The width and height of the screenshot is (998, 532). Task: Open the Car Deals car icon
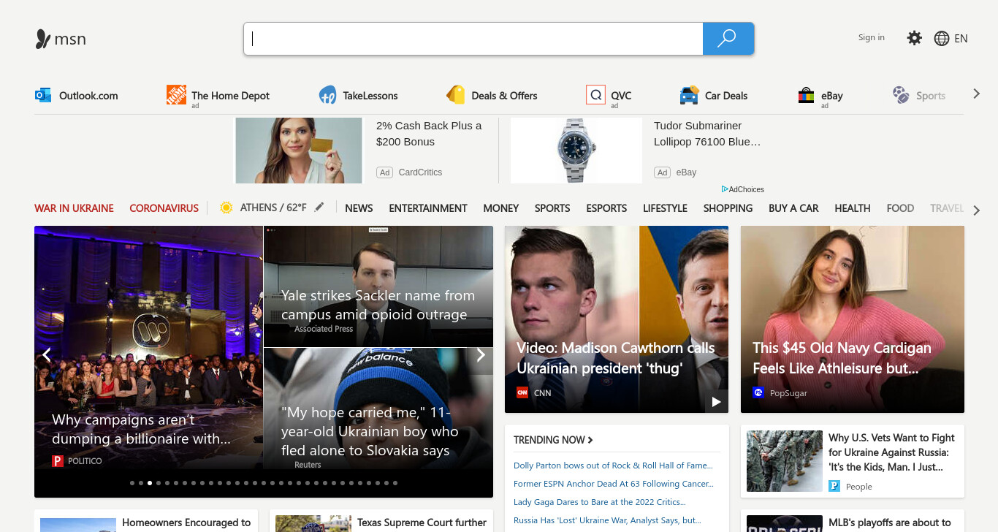689,95
